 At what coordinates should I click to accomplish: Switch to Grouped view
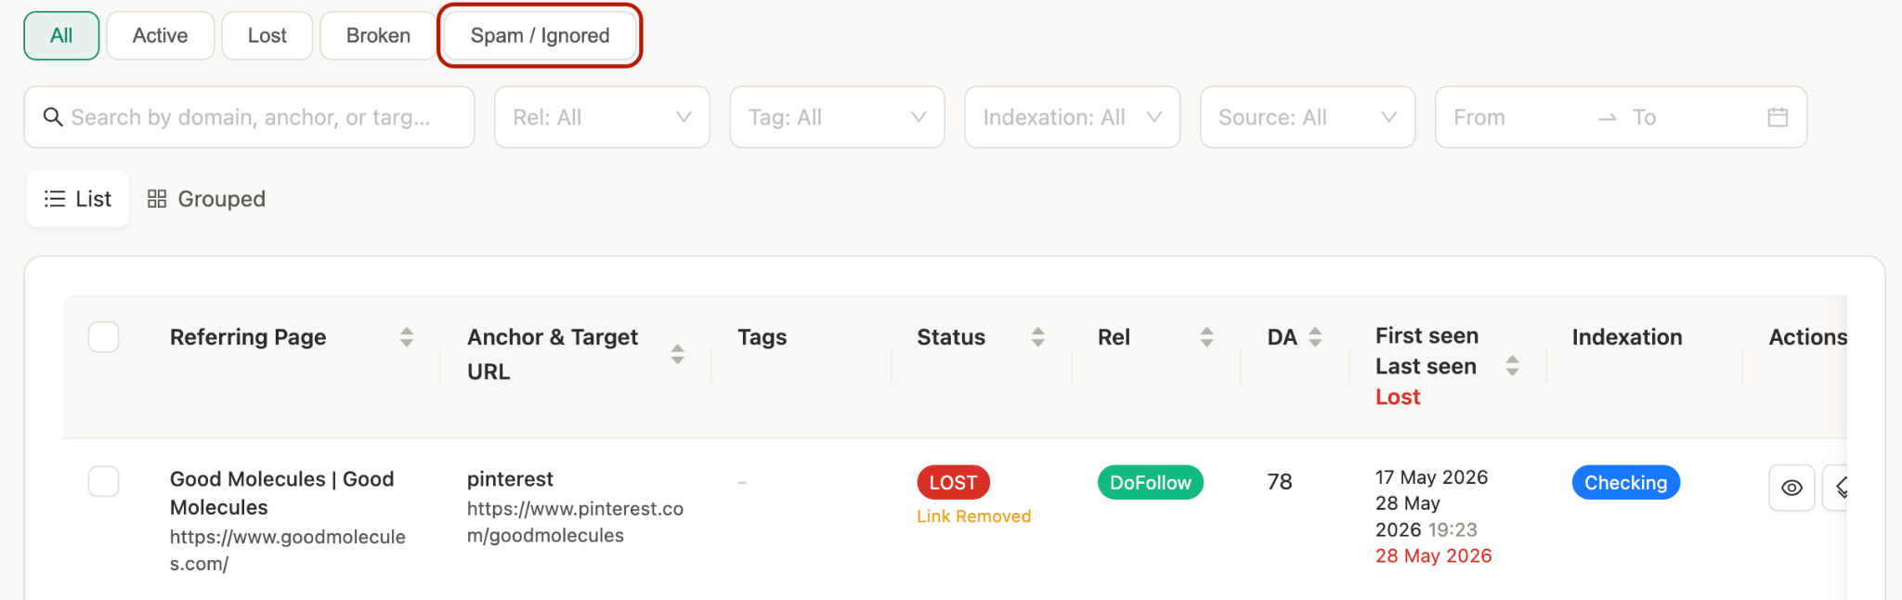(x=206, y=199)
